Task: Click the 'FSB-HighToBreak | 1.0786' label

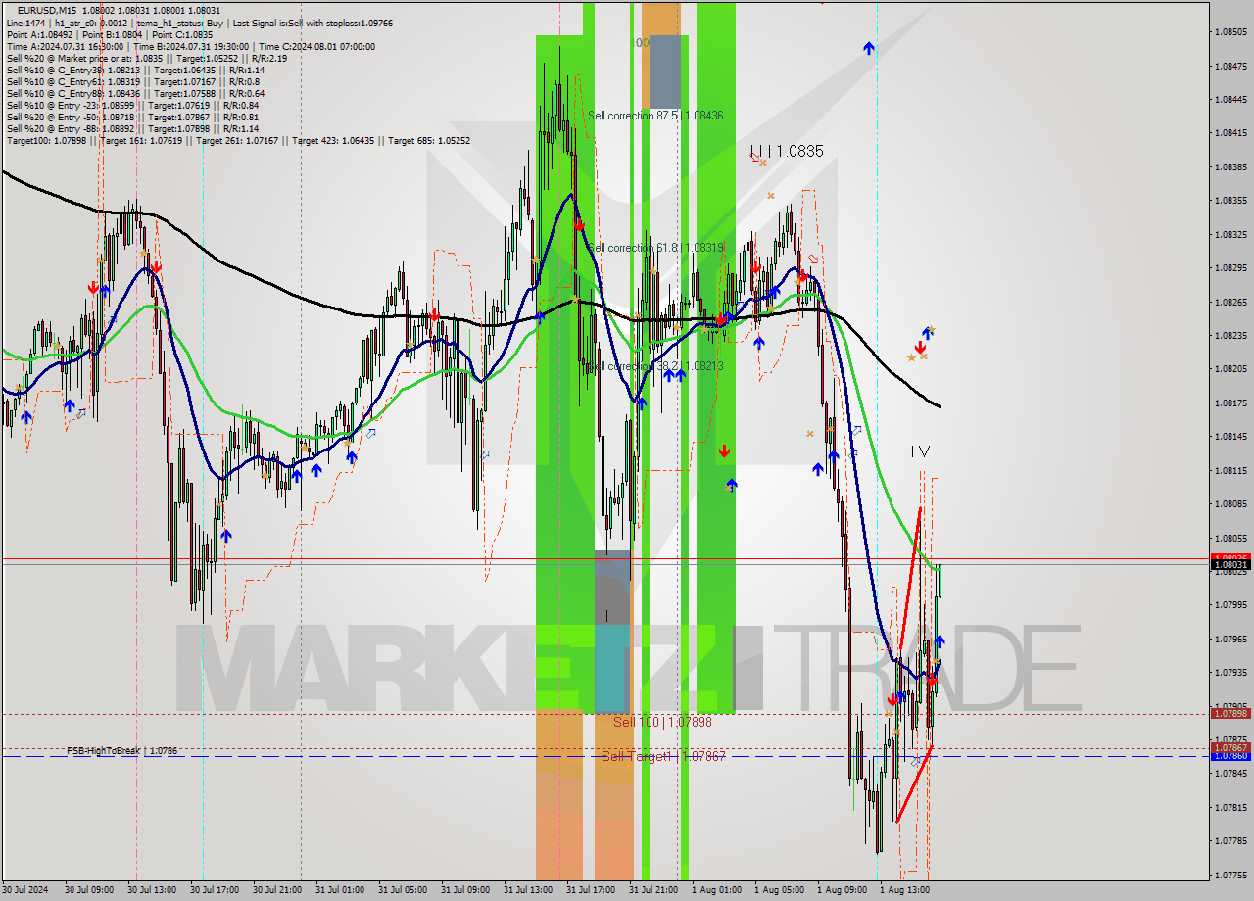Action: tap(122, 750)
